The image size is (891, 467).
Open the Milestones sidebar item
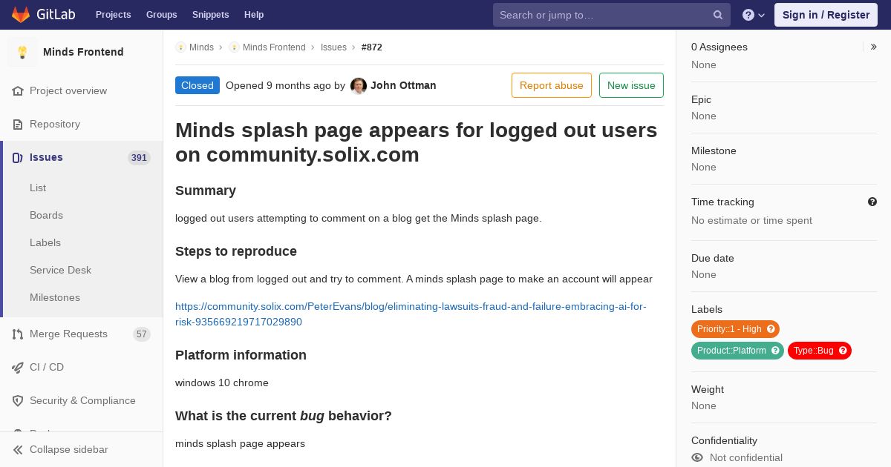(55, 298)
